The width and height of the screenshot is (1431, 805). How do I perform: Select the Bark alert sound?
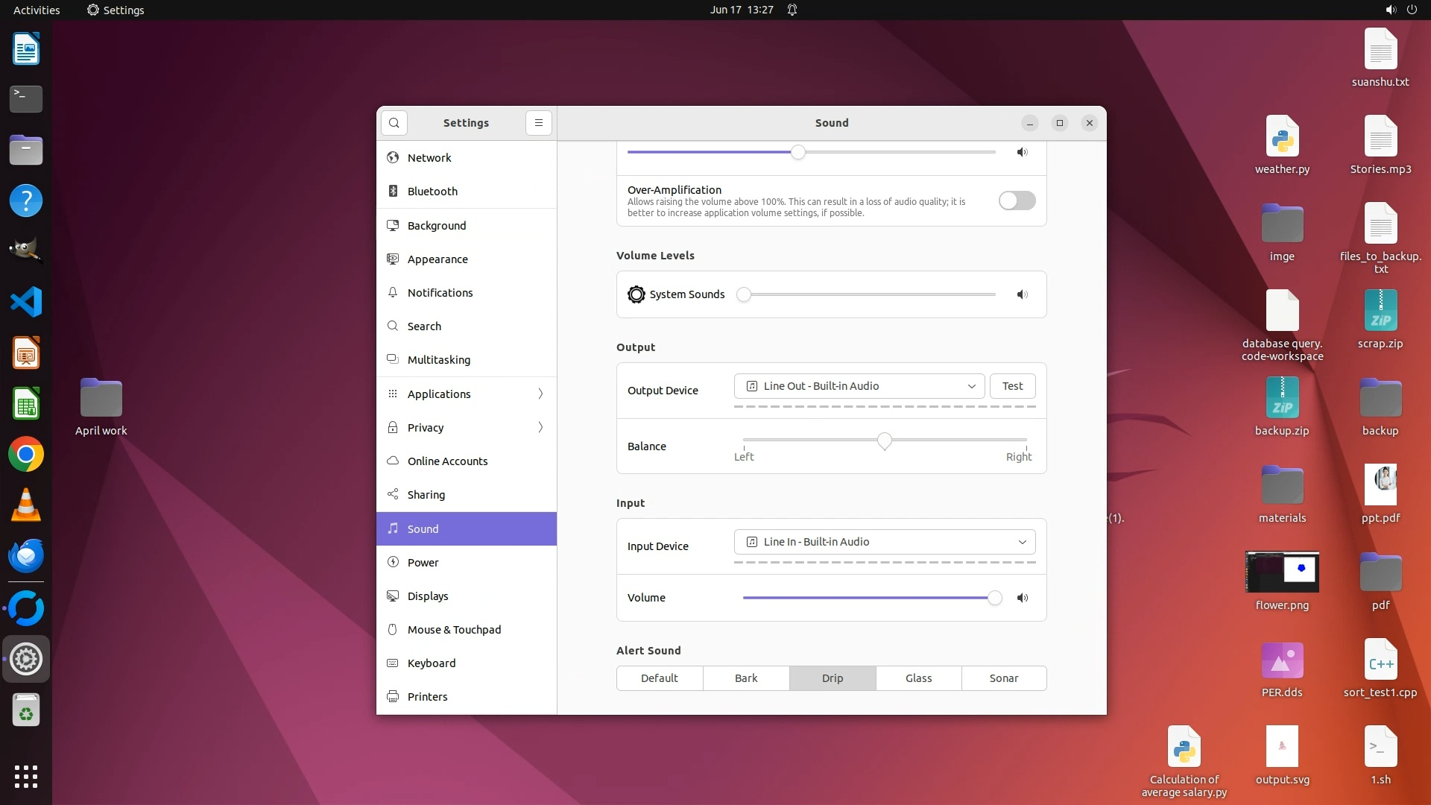pos(745,678)
